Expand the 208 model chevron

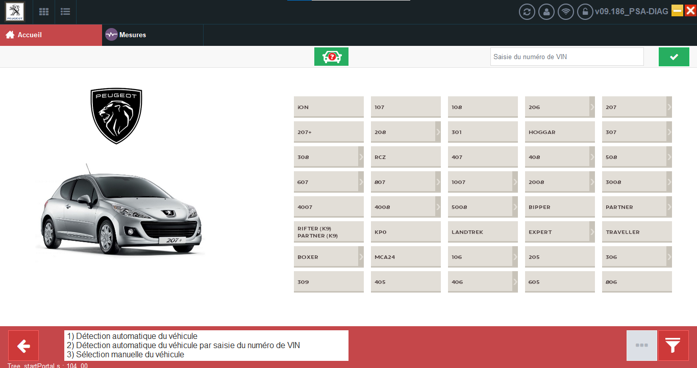(438, 132)
